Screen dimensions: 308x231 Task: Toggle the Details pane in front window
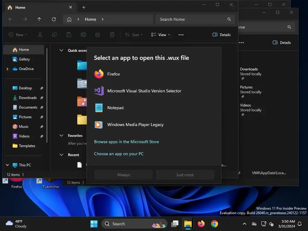pyautogui.click(x=222, y=35)
